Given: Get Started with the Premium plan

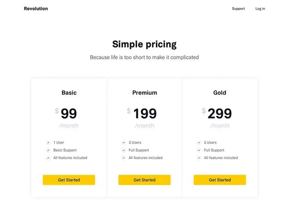Looking at the screenshot, I should tap(144, 180).
